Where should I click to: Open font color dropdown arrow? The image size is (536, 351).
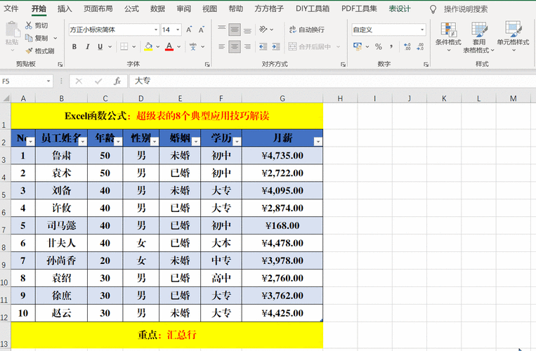point(178,47)
